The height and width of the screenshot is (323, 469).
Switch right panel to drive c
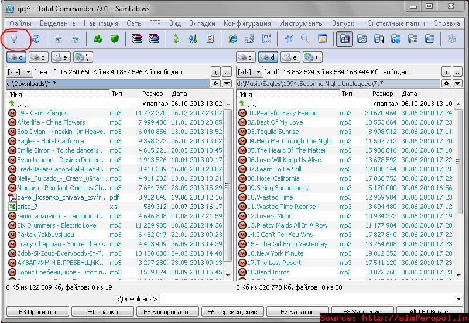[x=246, y=57]
